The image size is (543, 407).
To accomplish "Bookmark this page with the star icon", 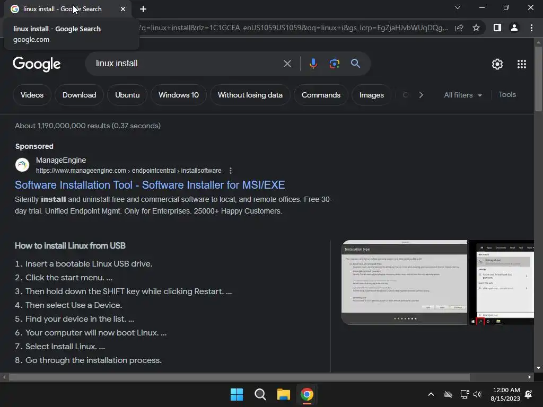I will coord(476,28).
